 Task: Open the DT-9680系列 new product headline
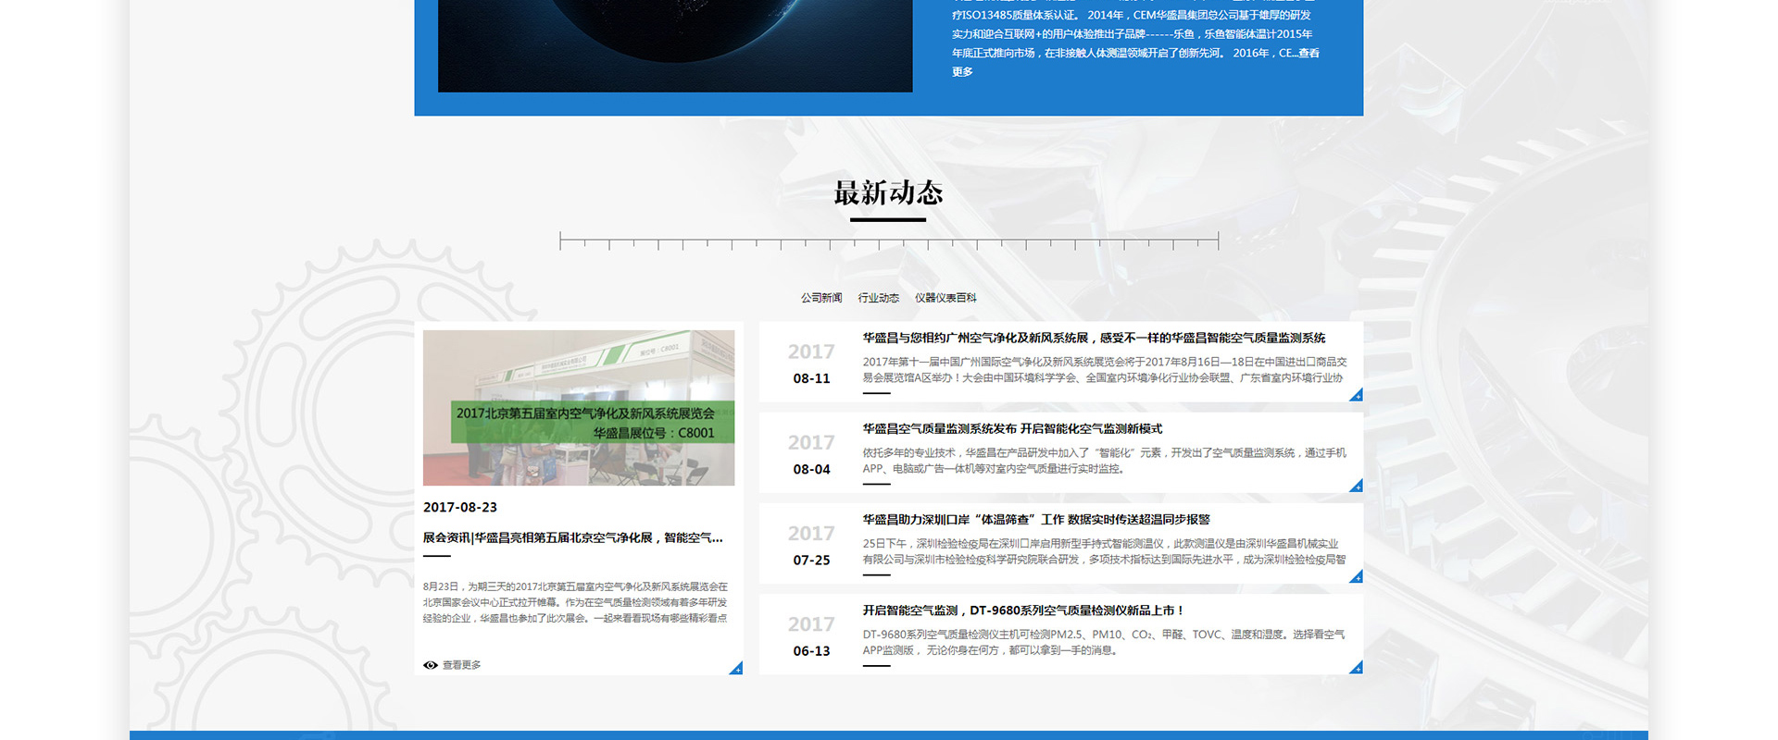[1023, 610]
